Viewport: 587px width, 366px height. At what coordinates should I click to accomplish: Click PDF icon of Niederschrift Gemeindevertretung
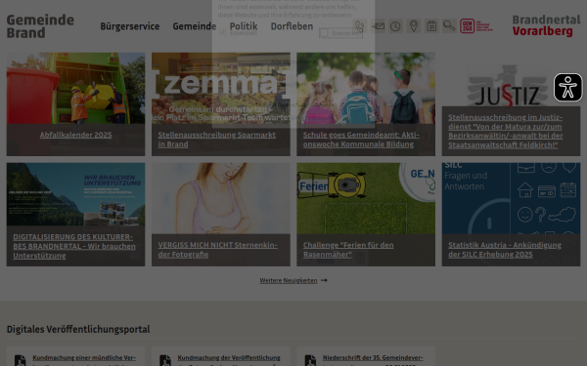pos(310,360)
